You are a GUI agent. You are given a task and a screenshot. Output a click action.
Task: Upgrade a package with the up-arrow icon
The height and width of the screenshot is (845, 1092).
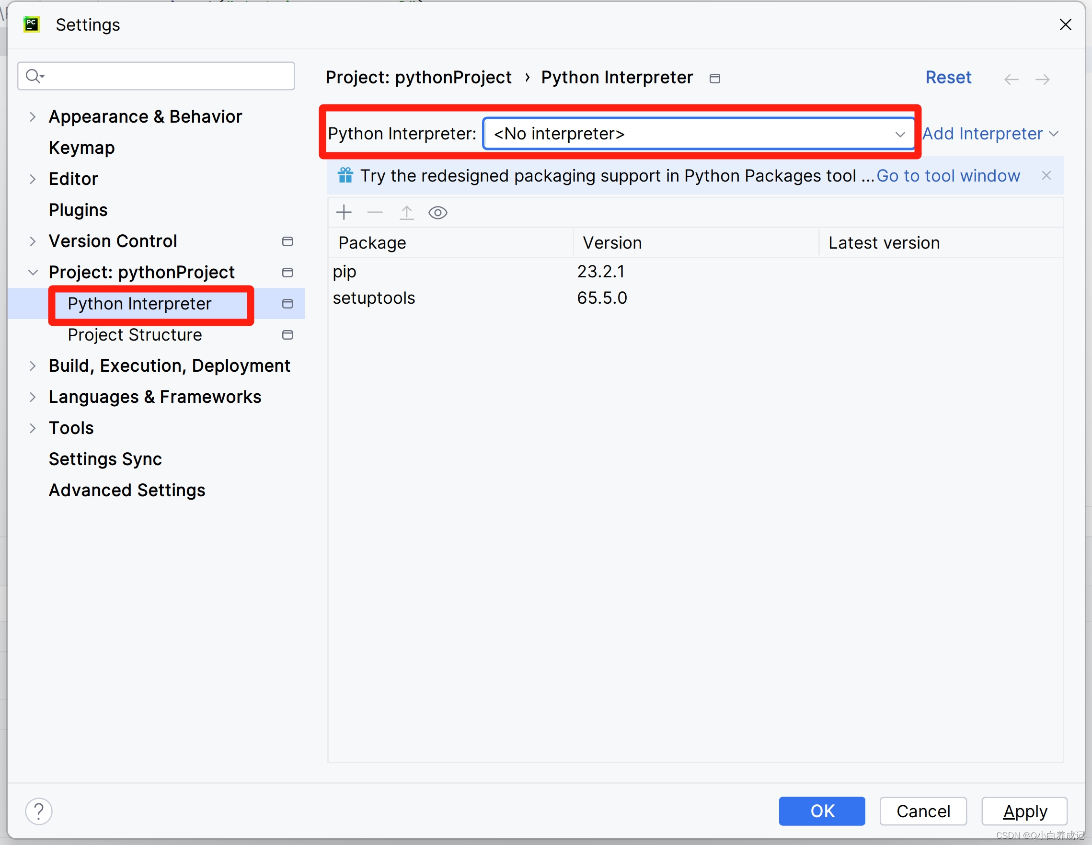406,212
